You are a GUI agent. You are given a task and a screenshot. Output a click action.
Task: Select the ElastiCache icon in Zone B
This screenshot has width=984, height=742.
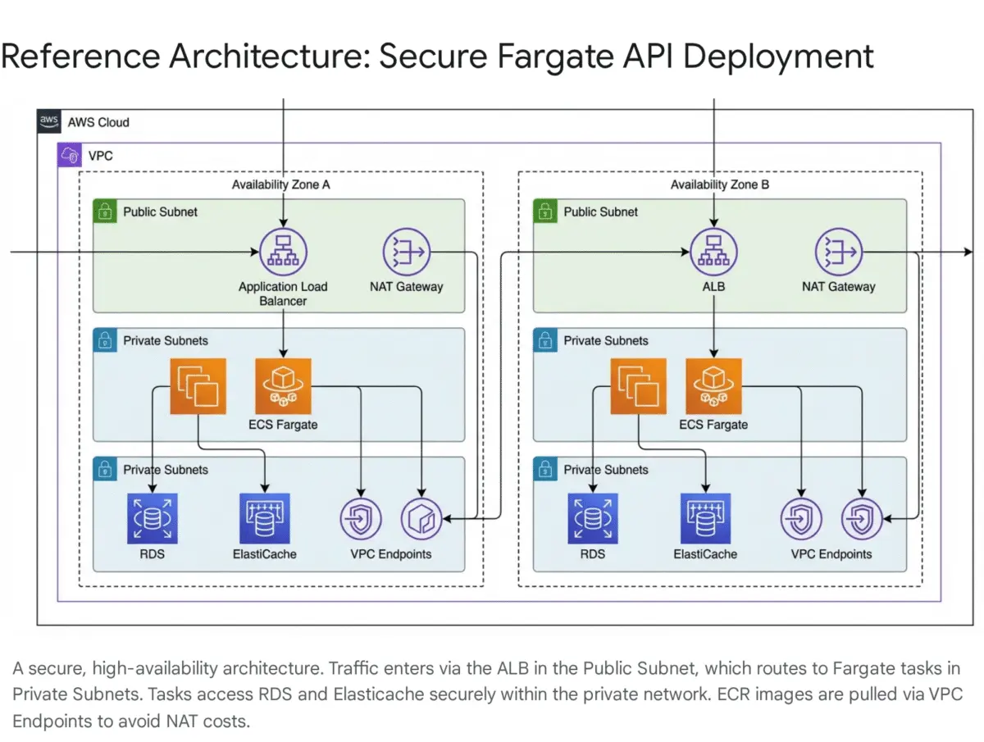(705, 517)
